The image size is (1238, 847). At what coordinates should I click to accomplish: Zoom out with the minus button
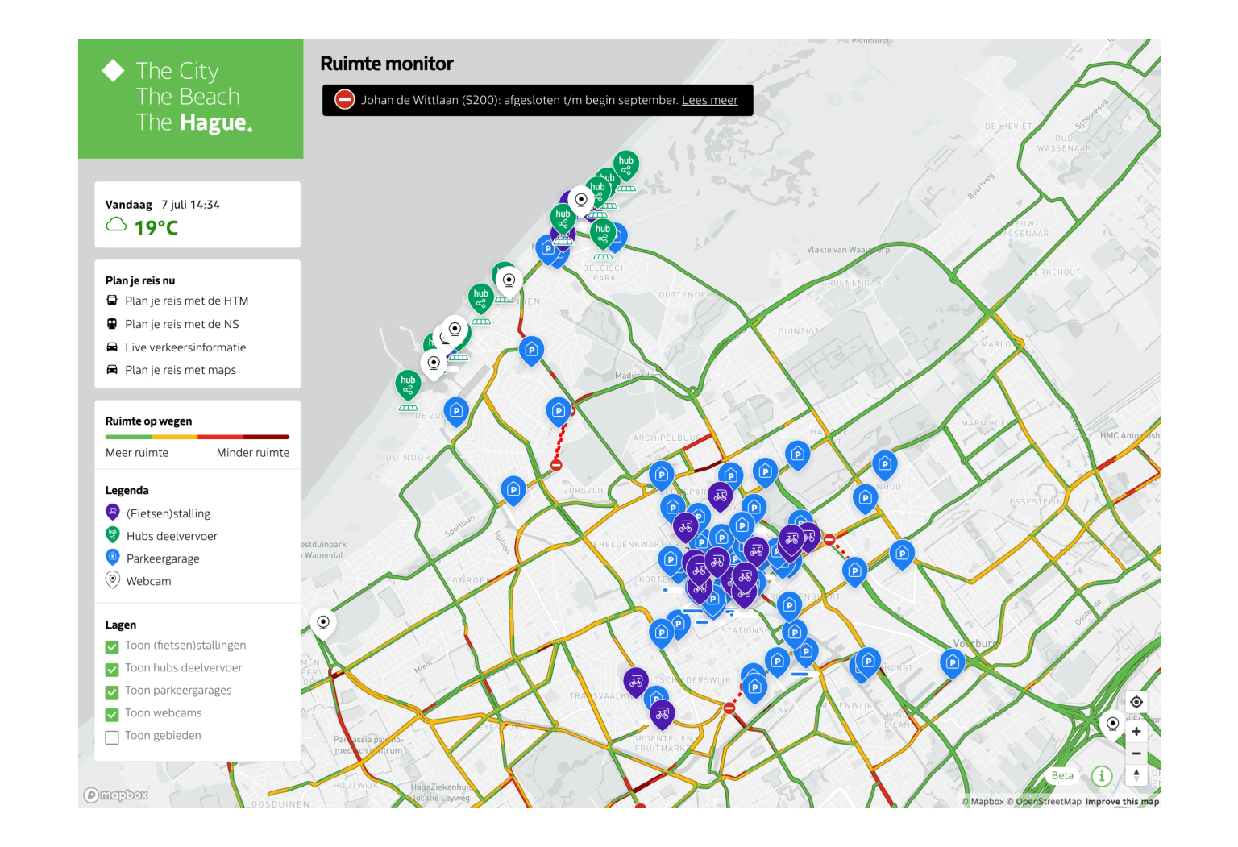pyautogui.click(x=1136, y=754)
